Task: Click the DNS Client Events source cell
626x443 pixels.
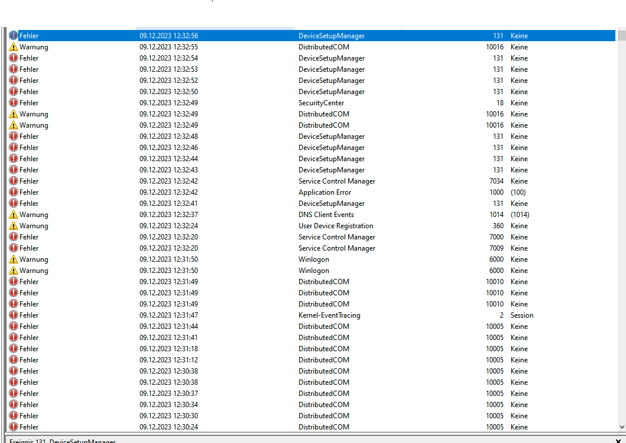Action: pyautogui.click(x=326, y=214)
